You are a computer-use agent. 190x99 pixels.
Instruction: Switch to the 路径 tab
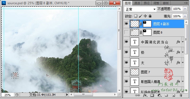[x=147, y=3]
